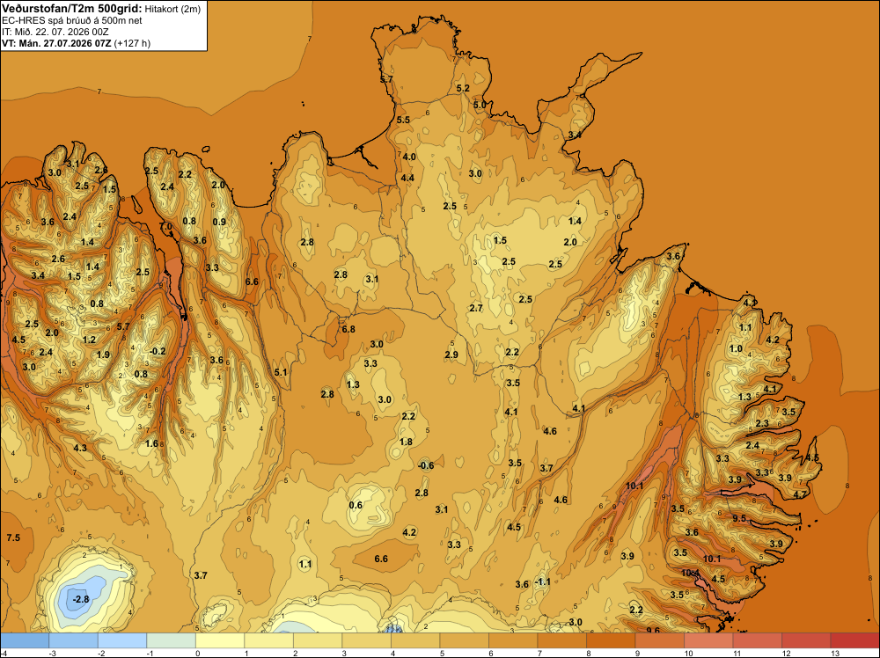Click the 0.6 temperature label on the pale highland
This screenshot has width=880, height=658.
(x=356, y=505)
